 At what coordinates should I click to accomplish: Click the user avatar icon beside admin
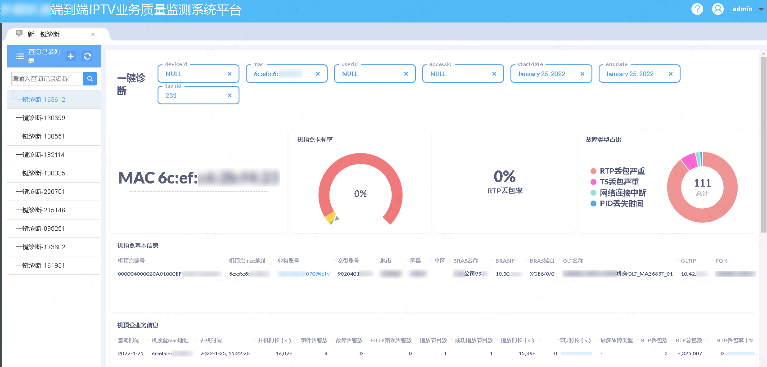click(718, 9)
